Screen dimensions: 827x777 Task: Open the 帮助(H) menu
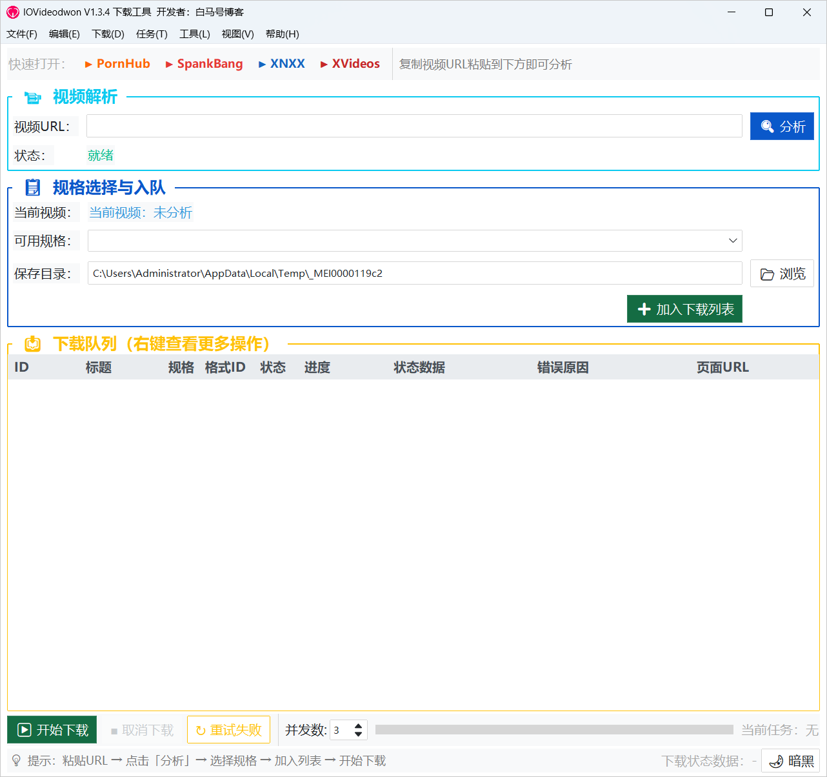click(x=283, y=34)
